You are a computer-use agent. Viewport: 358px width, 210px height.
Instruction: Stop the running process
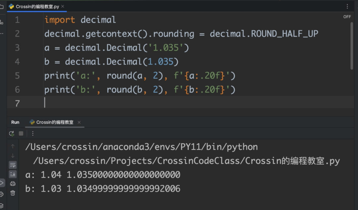(21, 134)
